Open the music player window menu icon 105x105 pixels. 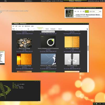pyautogui.click(x=66, y=8)
